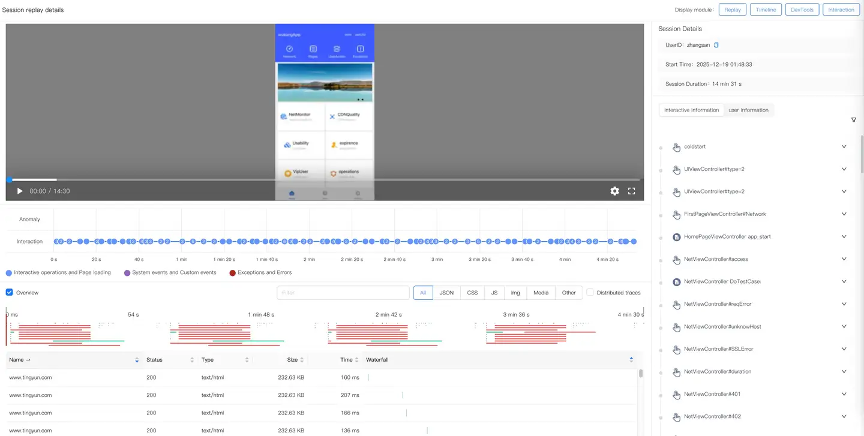864x436 pixels.
Task: Click the coldstart tap gesture icon
Action: 676,147
